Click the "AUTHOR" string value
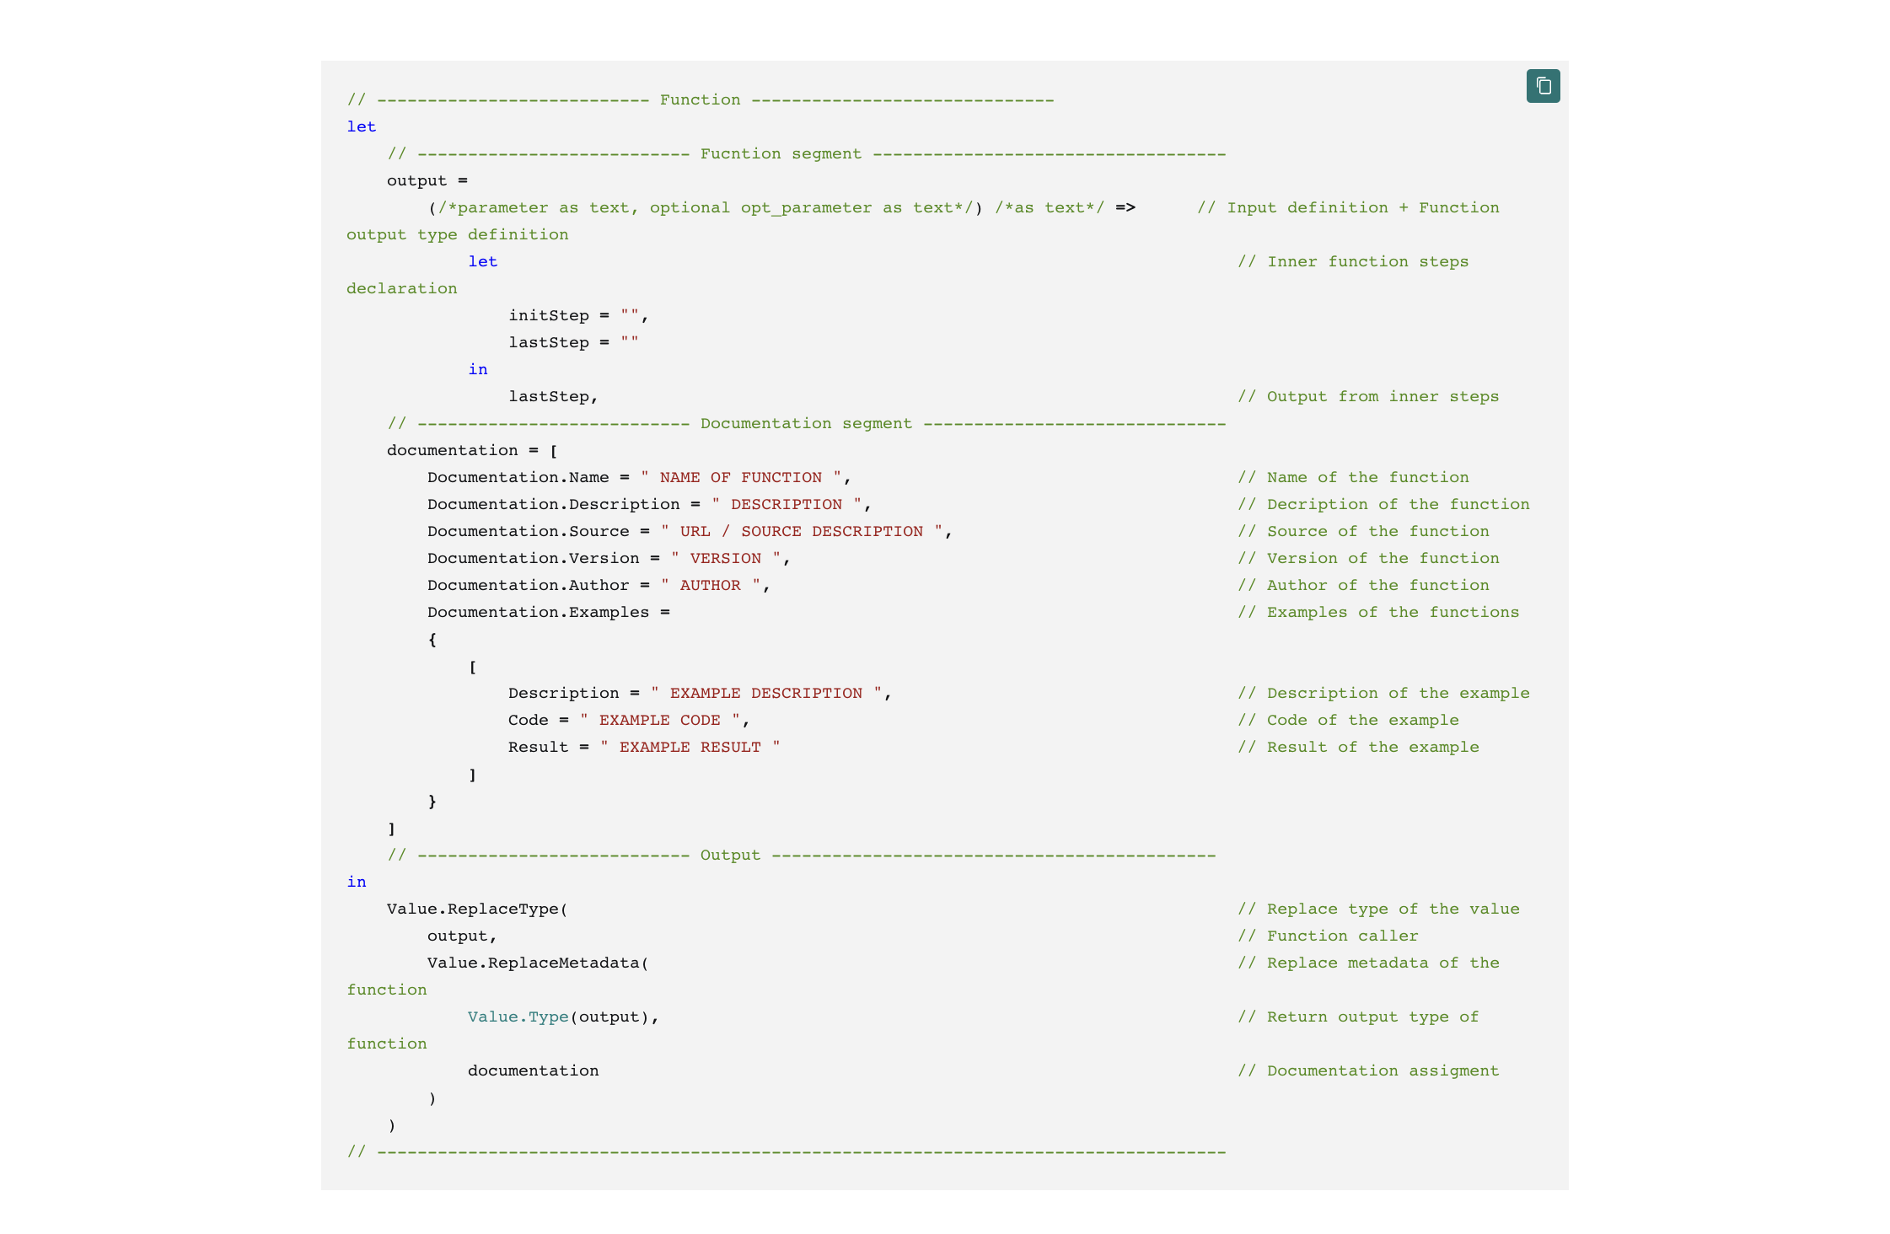1890x1234 pixels. point(711,585)
